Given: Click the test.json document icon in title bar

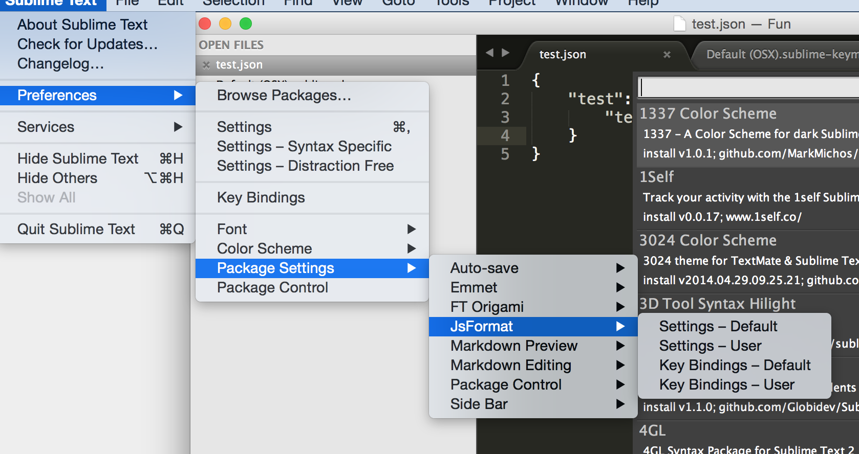Looking at the screenshot, I should click(679, 24).
